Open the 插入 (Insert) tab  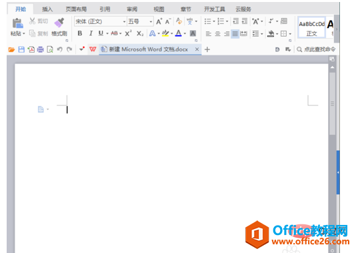click(47, 9)
